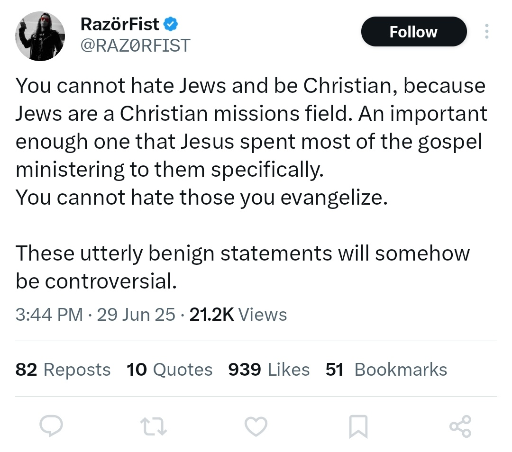Like the tweet with the heart icon
512x452 pixels.
[256, 426]
